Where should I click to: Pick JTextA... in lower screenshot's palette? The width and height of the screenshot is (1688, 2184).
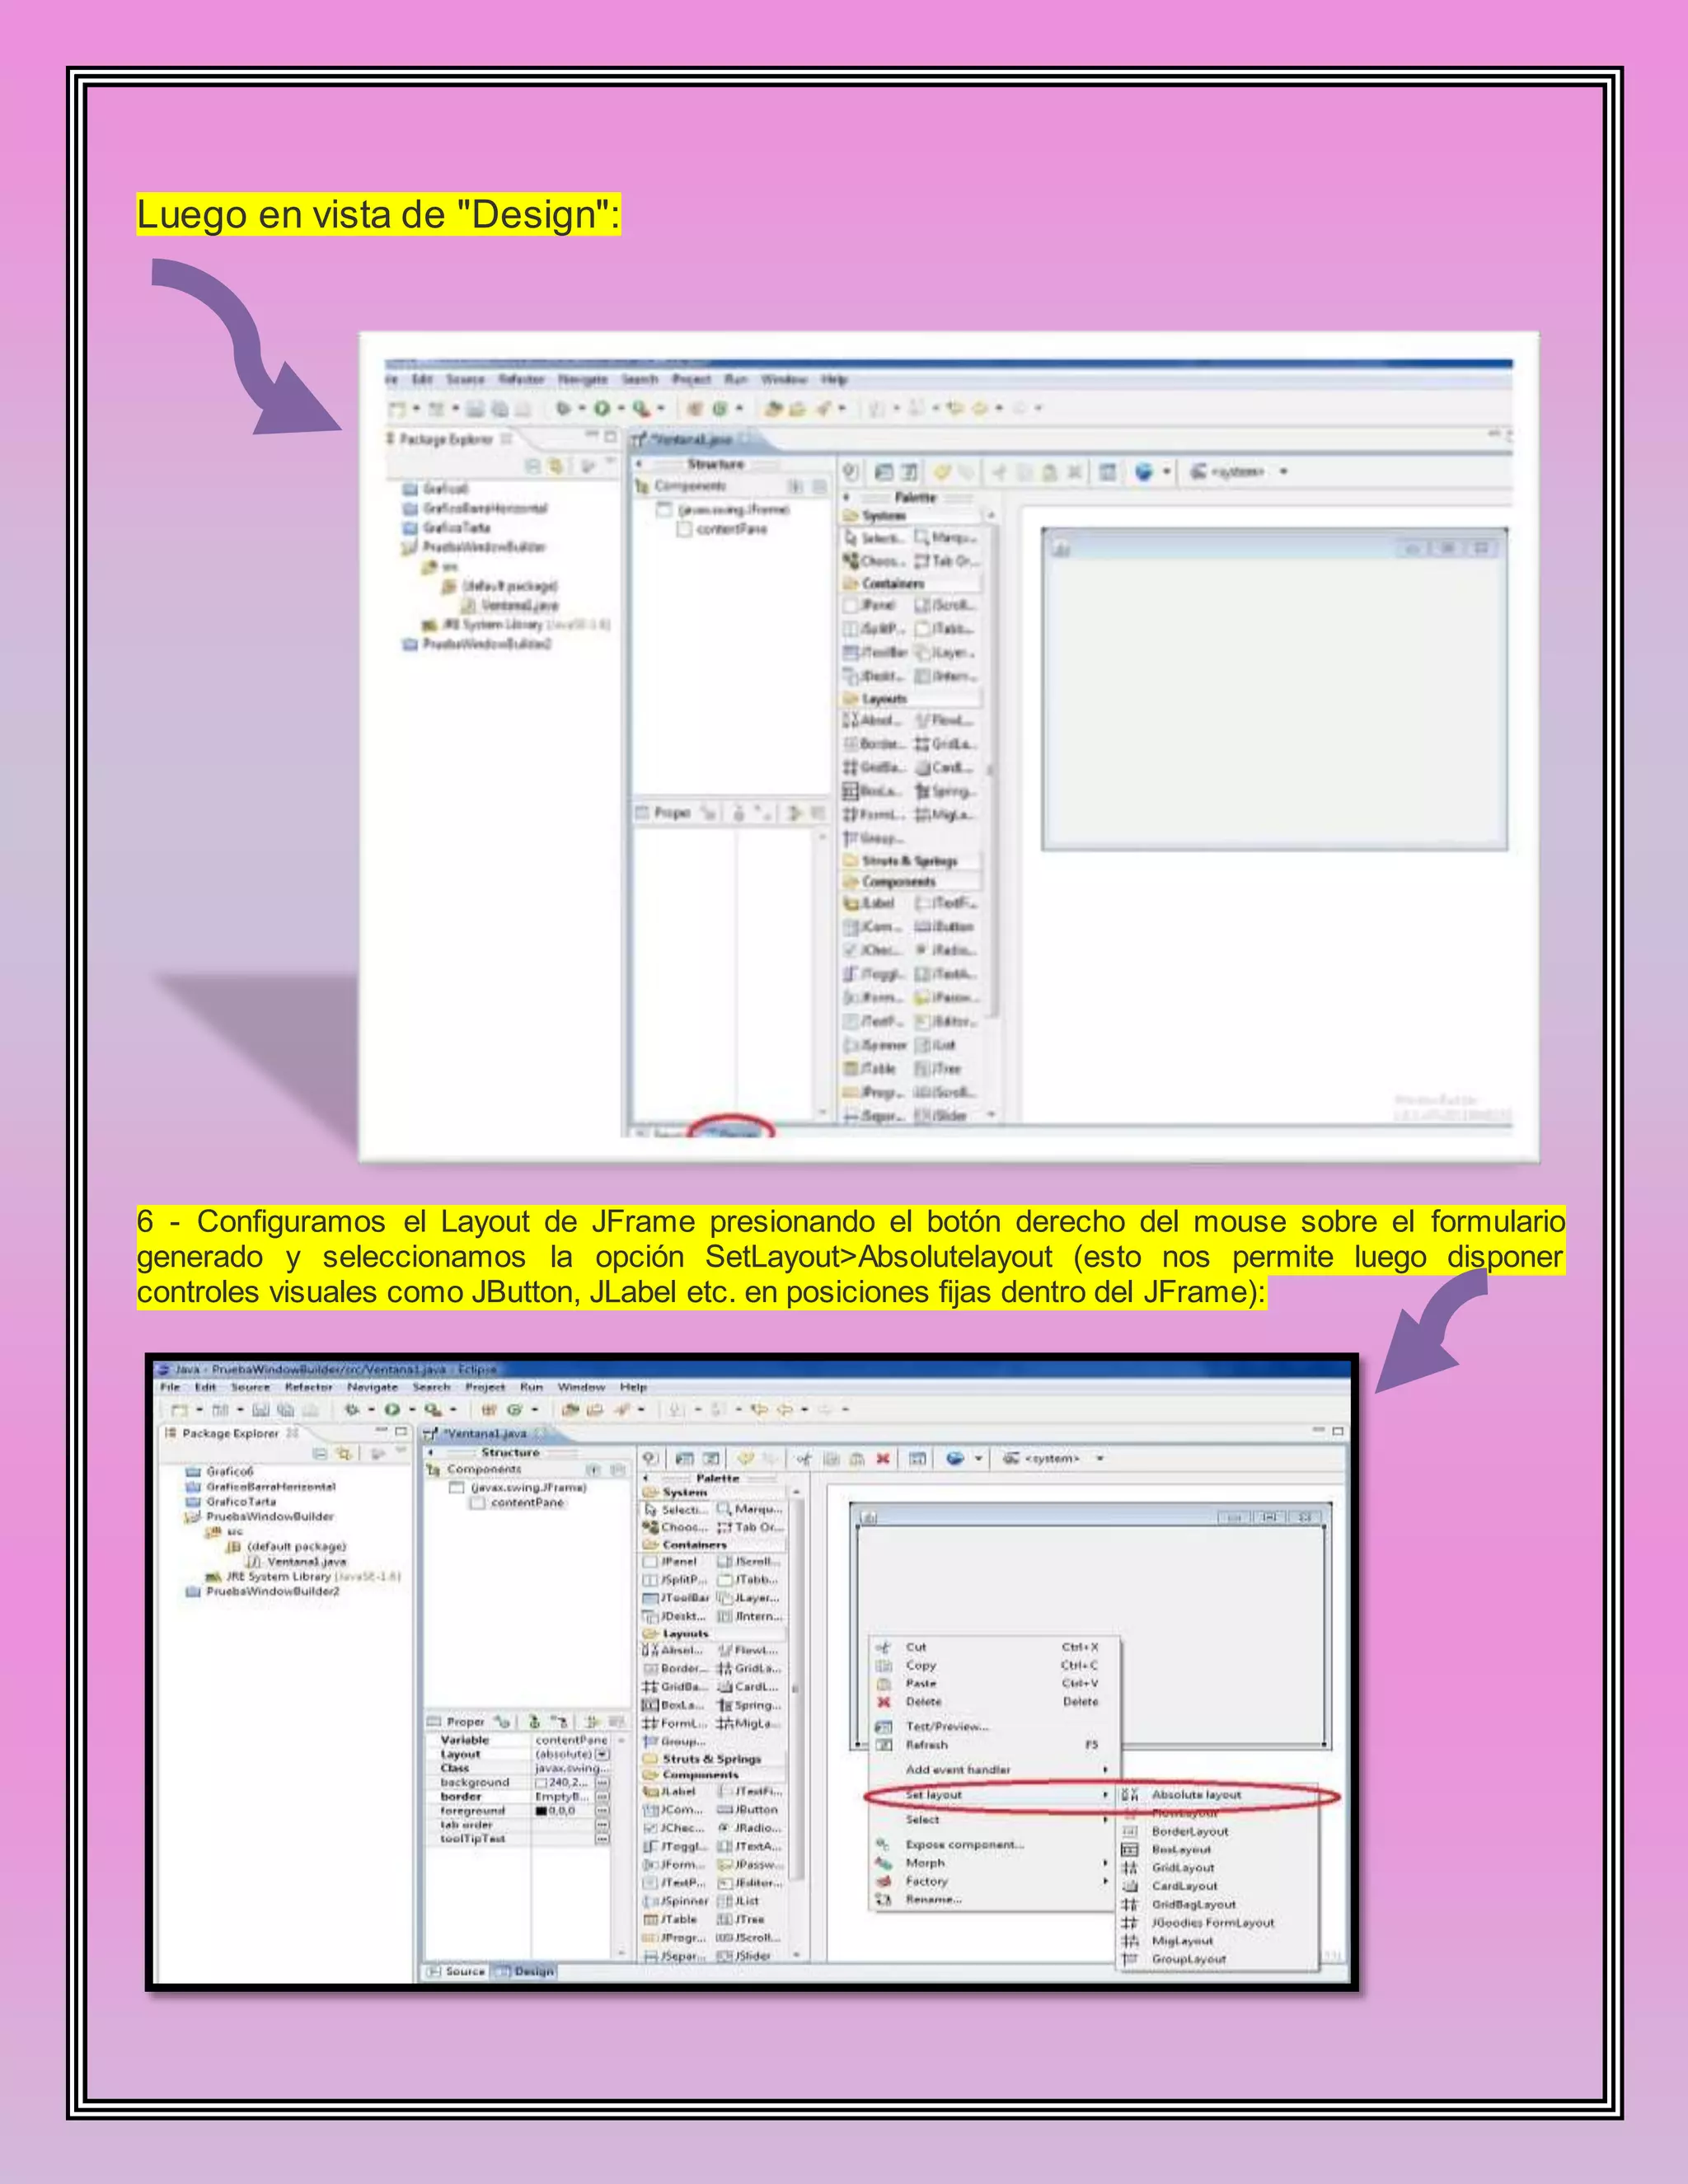pyautogui.click(x=750, y=1846)
